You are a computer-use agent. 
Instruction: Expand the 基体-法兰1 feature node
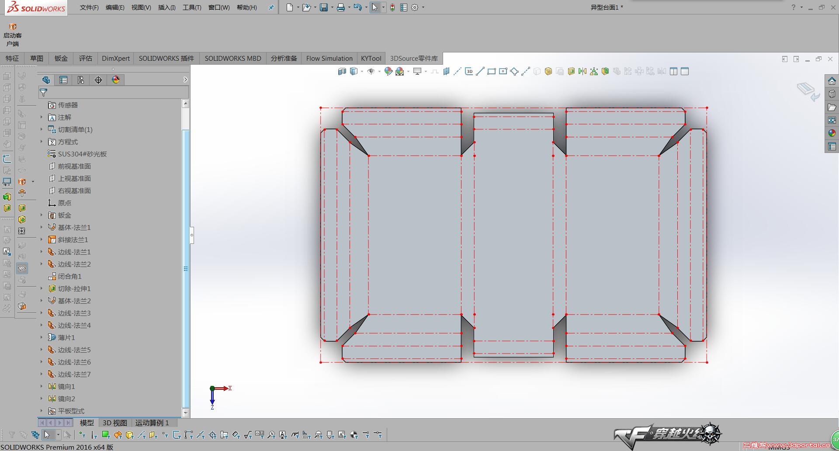click(42, 227)
